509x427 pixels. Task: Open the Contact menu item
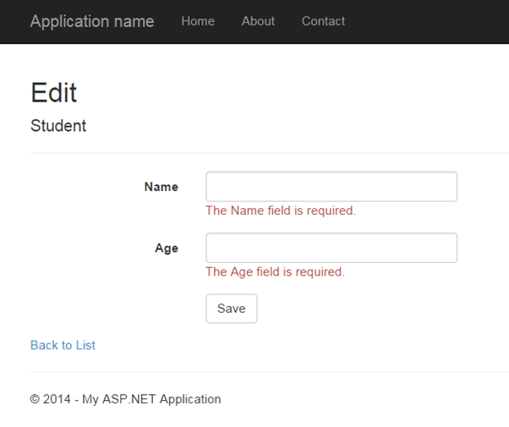click(323, 21)
